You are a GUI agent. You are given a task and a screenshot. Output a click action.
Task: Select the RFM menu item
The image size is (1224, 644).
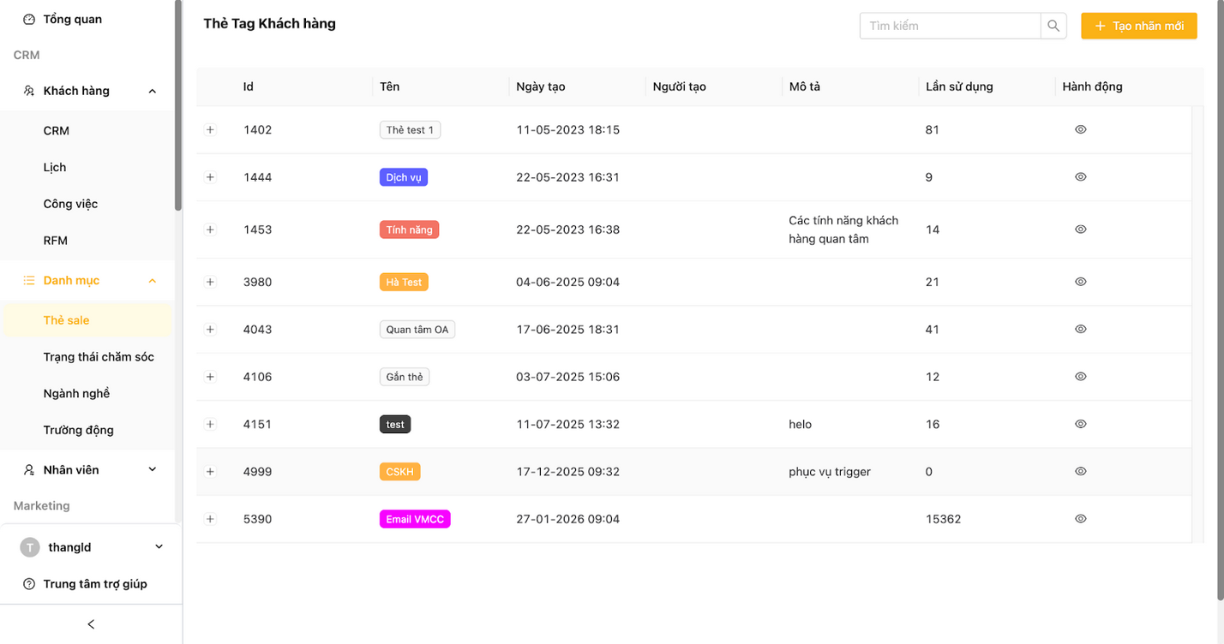point(56,241)
